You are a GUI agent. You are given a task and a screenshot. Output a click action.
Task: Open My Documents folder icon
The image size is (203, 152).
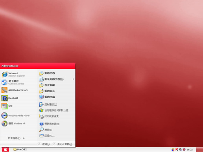(x=41, y=73)
